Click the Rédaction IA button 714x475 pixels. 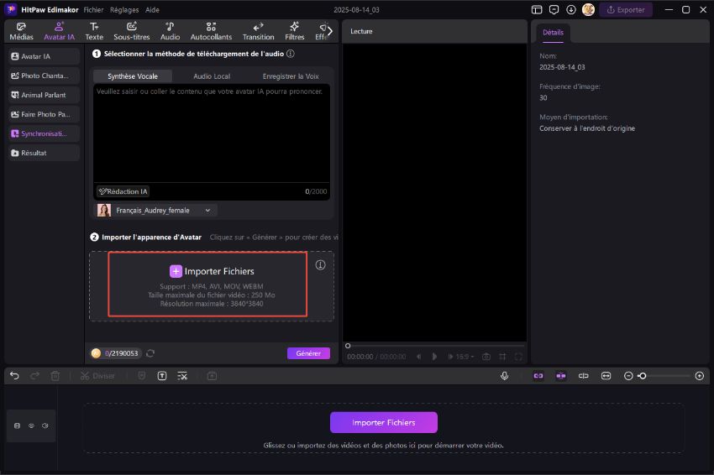click(x=123, y=191)
